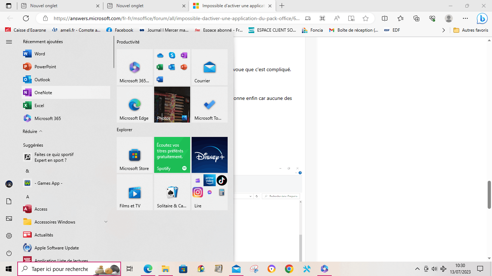
Task: Open OneNote from the Start menu list
Action: 66,93
